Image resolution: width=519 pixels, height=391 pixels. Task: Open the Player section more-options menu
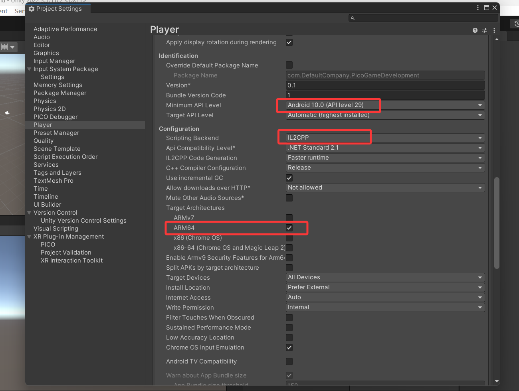(x=494, y=30)
